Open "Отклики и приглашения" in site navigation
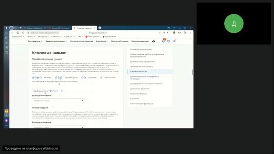 pos(81,41)
